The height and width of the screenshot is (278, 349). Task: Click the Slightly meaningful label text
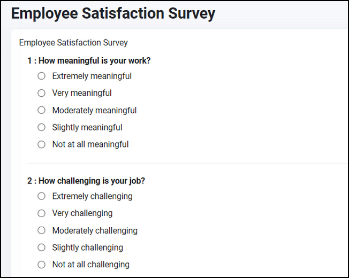[87, 128]
